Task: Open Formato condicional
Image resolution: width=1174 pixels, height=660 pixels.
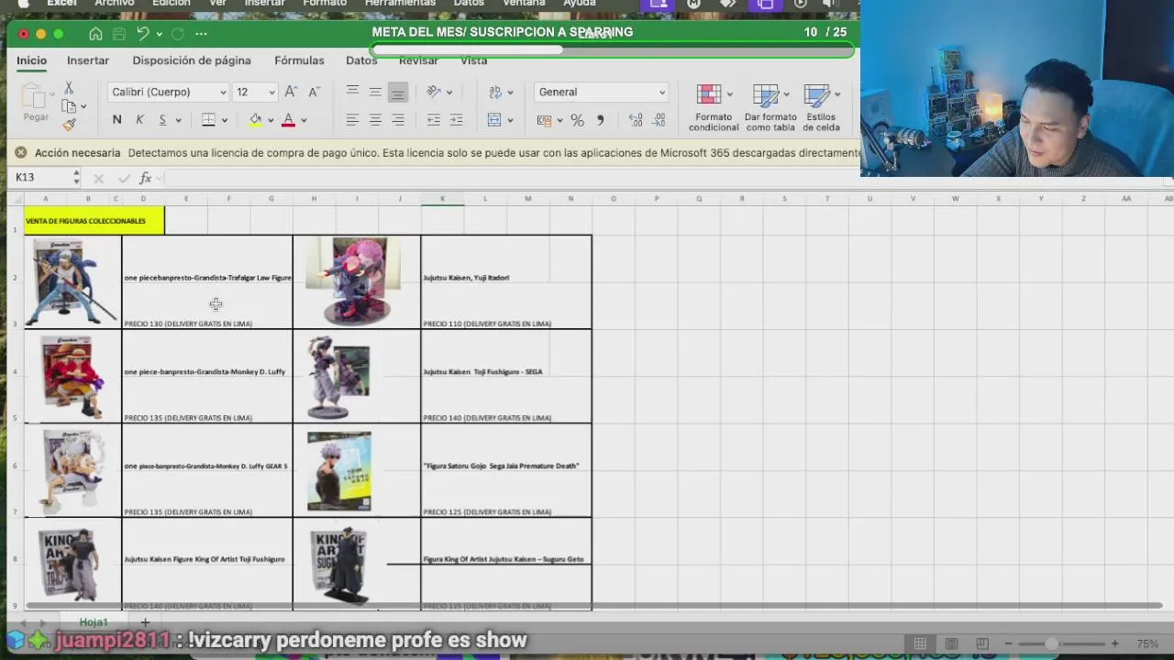Action: tap(714, 107)
